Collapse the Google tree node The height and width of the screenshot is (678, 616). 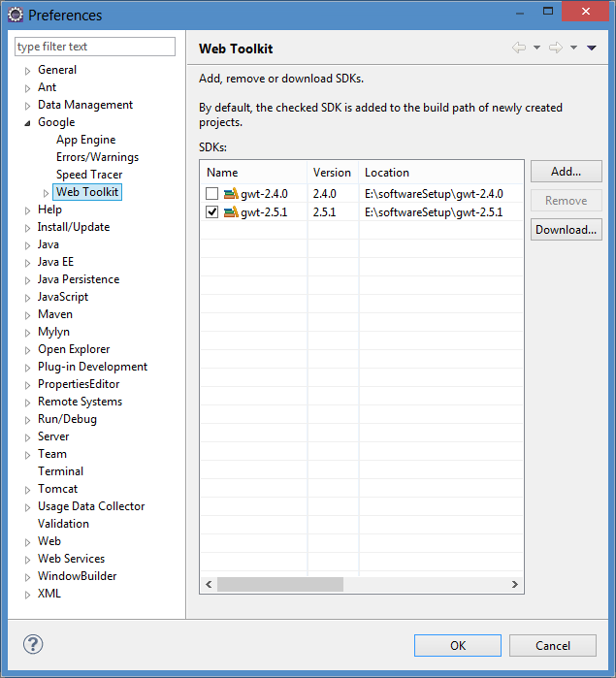click(28, 123)
